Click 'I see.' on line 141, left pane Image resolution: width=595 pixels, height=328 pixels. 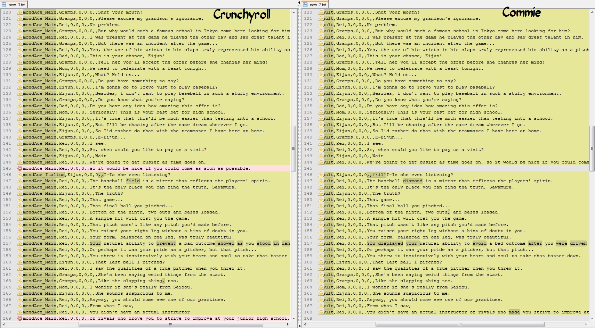pyautogui.click(x=98, y=143)
